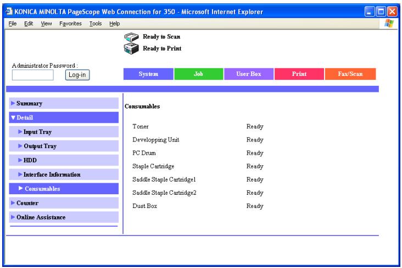
Task: Click the Staple Cartridge label
Action: click(x=153, y=166)
